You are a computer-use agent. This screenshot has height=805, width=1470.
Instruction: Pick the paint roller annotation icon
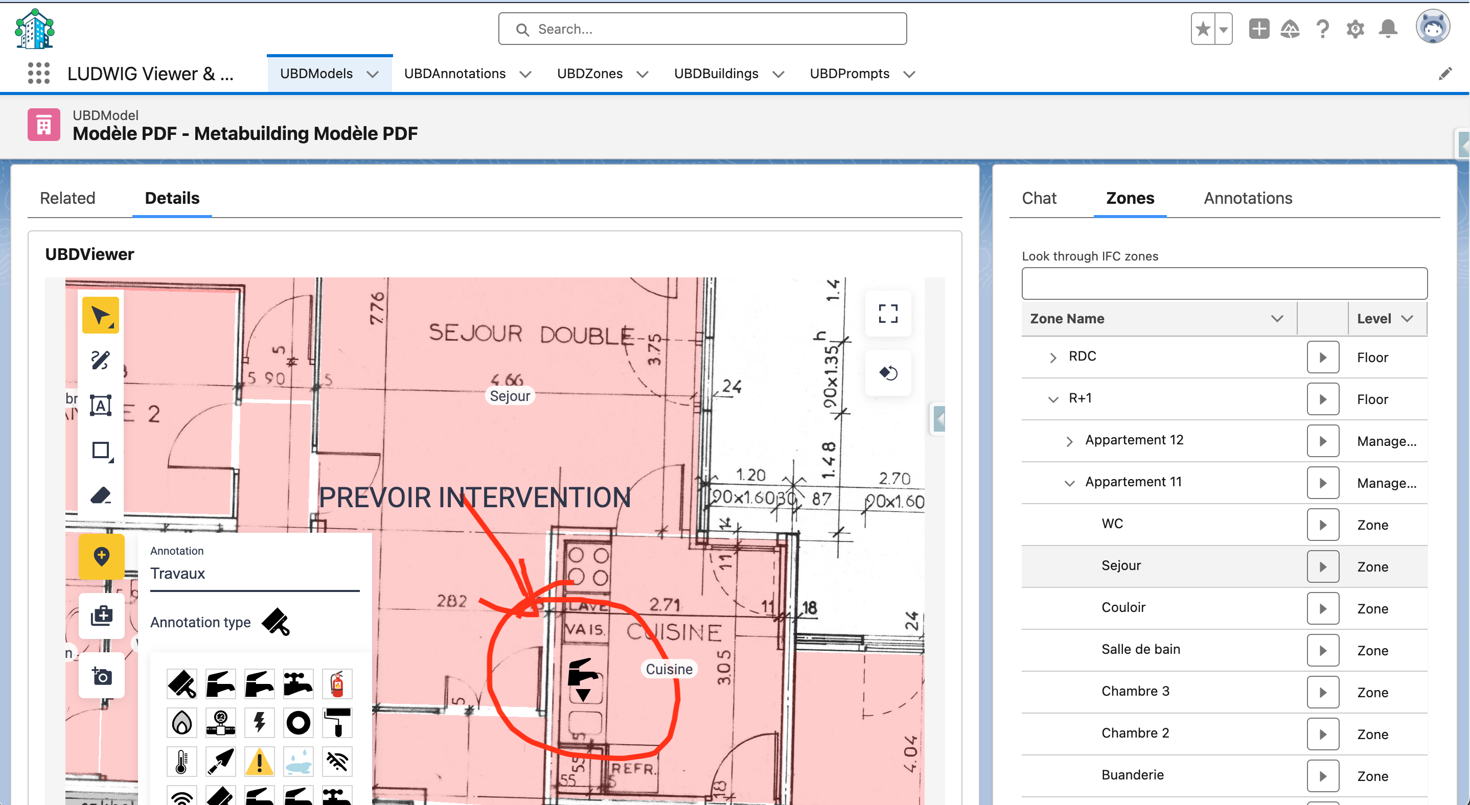pyautogui.click(x=337, y=722)
